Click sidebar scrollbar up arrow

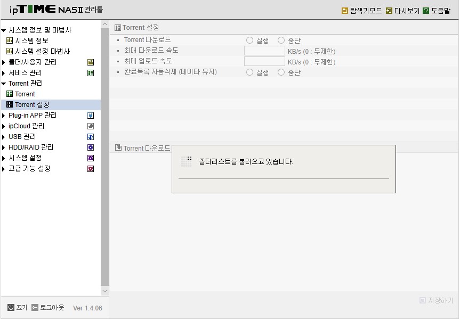pyautogui.click(x=105, y=24)
